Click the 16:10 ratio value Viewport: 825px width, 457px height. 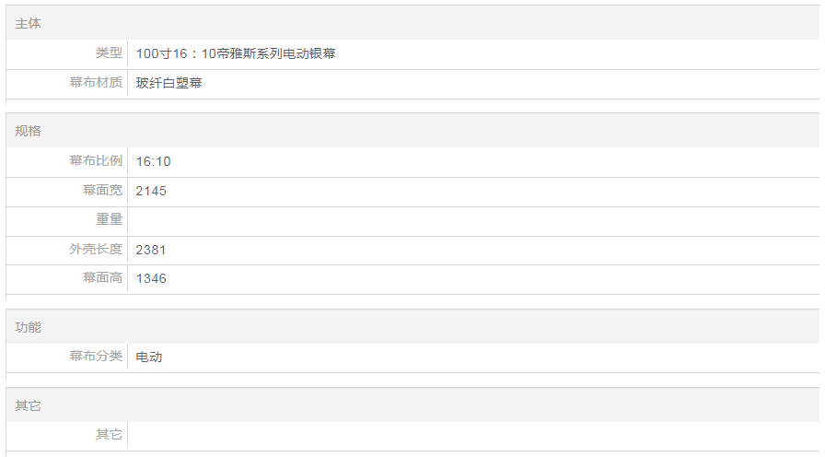click(153, 161)
